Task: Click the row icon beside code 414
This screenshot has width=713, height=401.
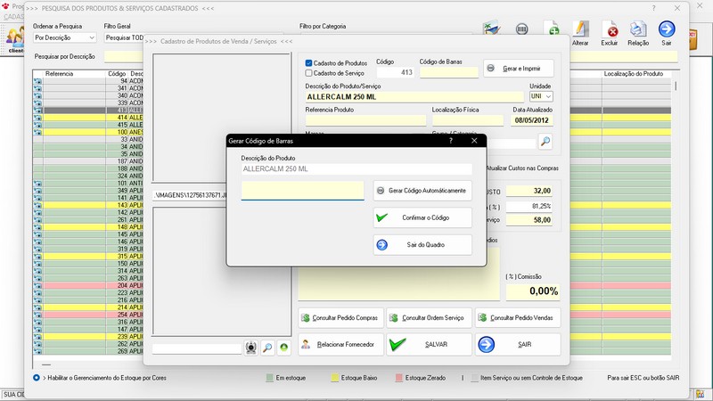Action: (37, 118)
